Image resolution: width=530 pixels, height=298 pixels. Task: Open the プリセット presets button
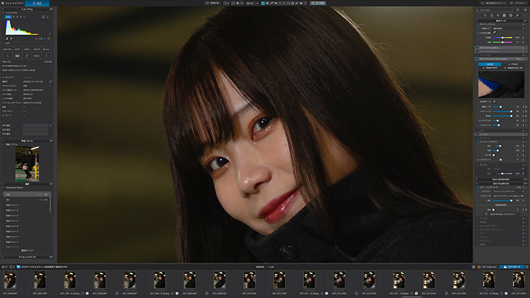click(x=518, y=3)
